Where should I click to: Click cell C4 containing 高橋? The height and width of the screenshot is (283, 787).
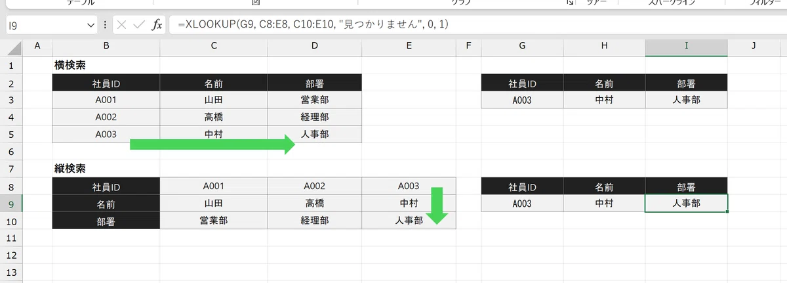(213, 117)
